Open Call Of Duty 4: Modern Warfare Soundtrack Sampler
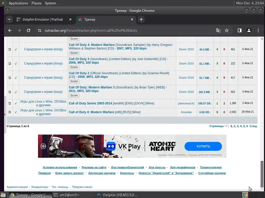Image resolution: width=265 pixels, height=198 pixels. pyautogui.click(x=121, y=47)
